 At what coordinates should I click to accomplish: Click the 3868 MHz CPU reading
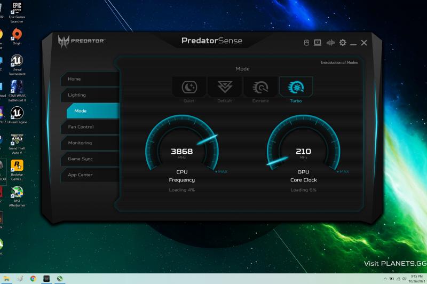[x=181, y=152]
